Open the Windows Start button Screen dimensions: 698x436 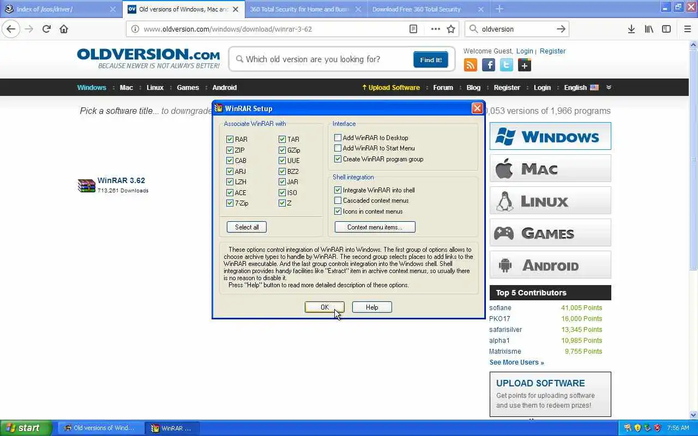click(x=26, y=428)
